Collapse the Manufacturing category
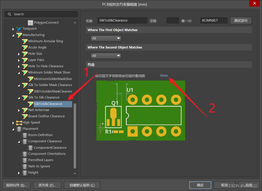262x191 pixels. (x=13, y=35)
